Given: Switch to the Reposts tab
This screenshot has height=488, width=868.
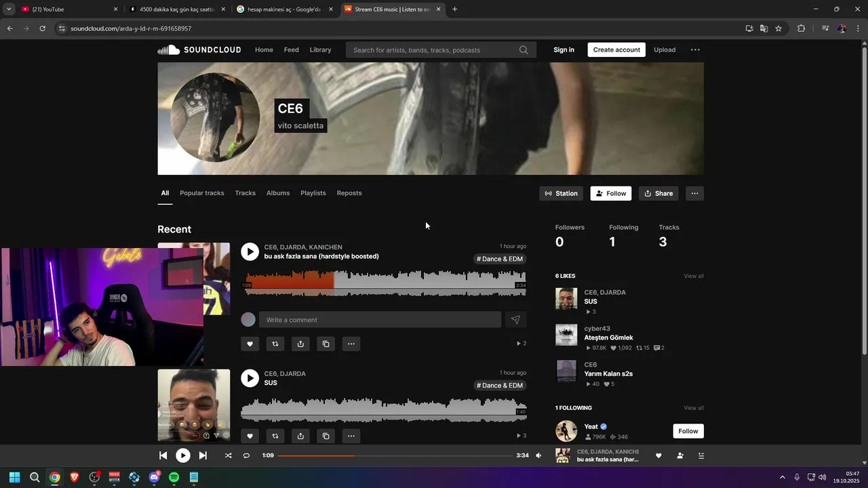Looking at the screenshot, I should pyautogui.click(x=349, y=193).
